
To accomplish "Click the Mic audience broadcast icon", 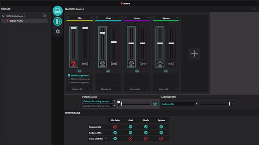I will point(85,64).
